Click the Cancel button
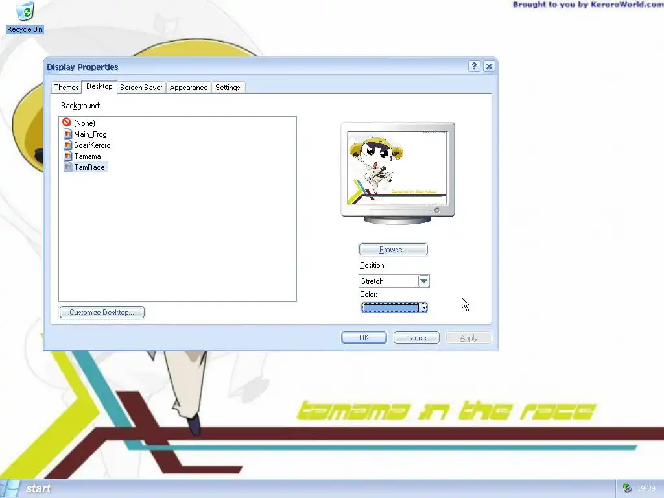This screenshot has width=664, height=498. 416,337
